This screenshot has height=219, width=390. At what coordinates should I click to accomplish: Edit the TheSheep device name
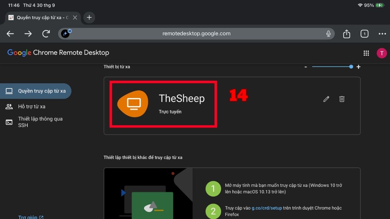326,99
